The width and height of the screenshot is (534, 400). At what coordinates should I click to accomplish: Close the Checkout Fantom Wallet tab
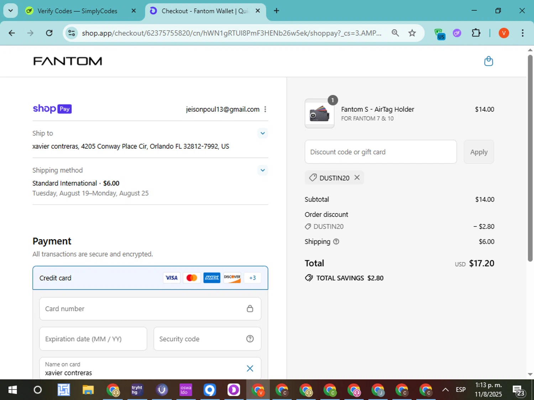(258, 11)
